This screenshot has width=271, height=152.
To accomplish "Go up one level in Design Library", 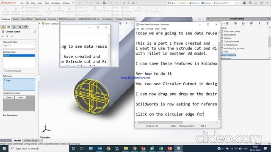I will point(260,23).
